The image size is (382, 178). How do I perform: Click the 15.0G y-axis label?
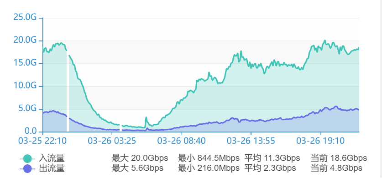[25, 63]
